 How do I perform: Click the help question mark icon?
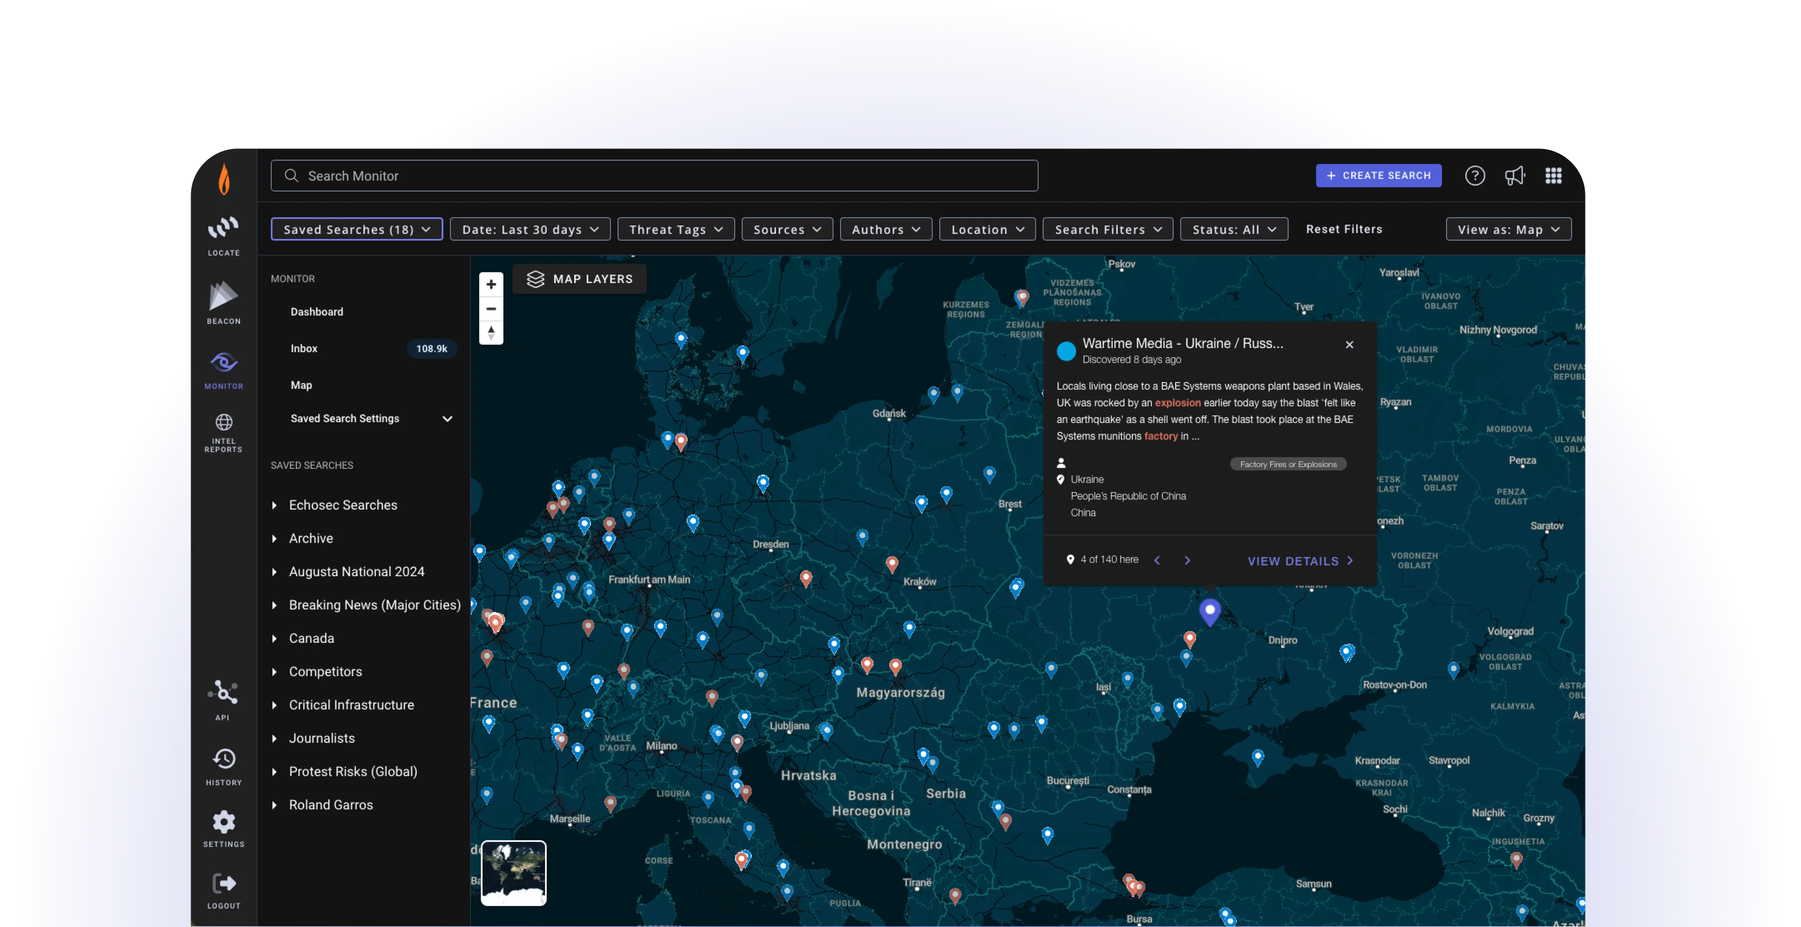tap(1475, 176)
